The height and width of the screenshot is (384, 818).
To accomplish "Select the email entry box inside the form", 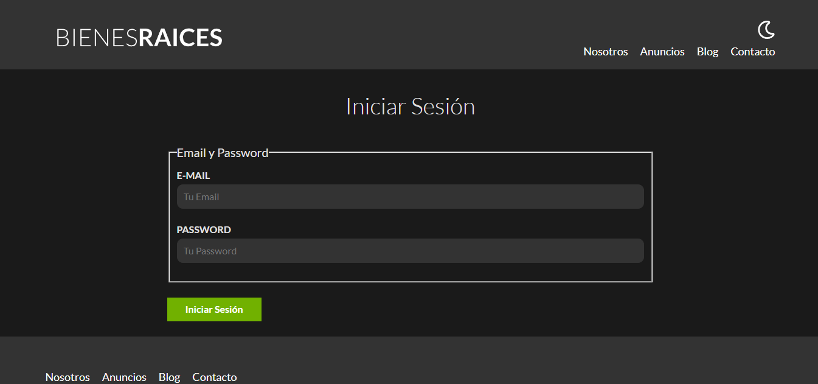I will (x=410, y=196).
